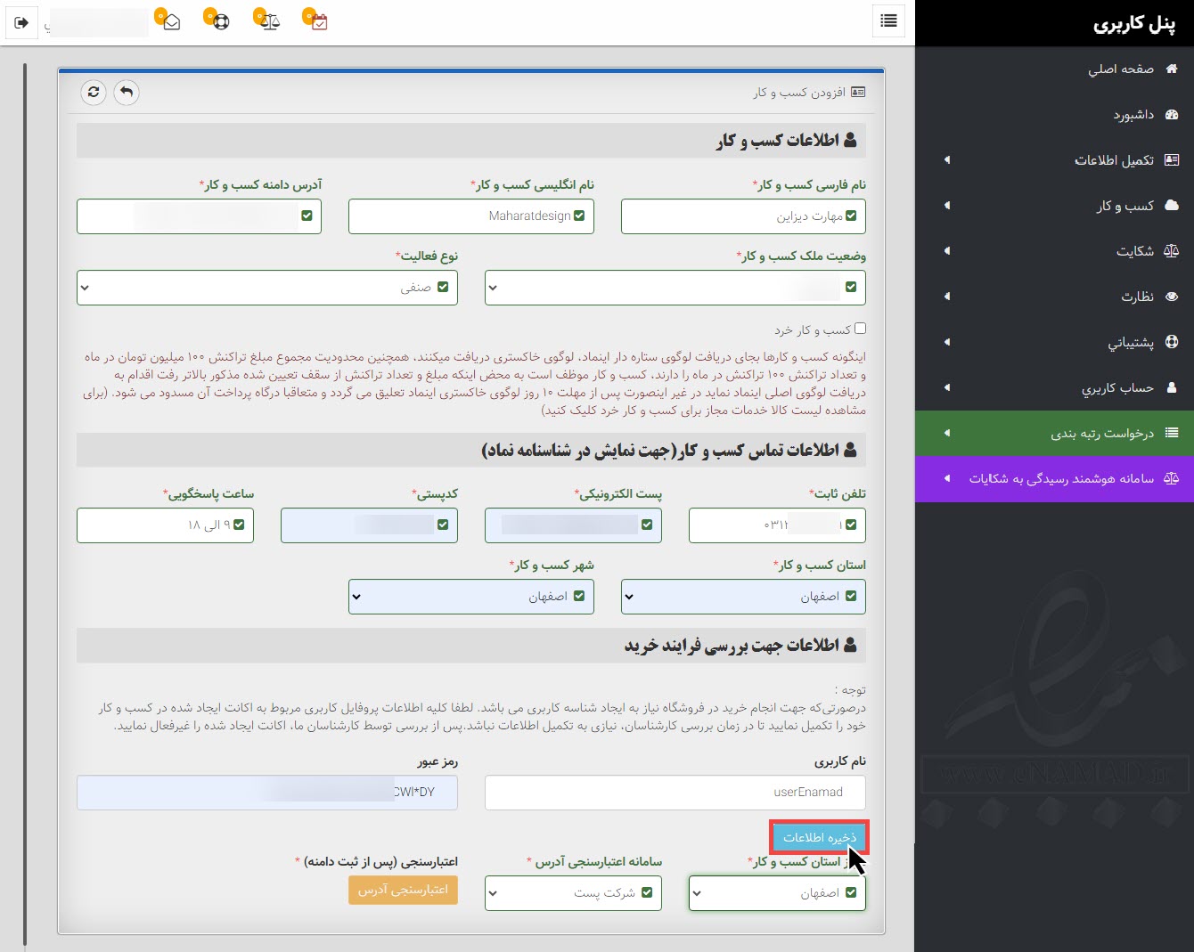Click the نام کاربری userEnamad input
The height and width of the screenshot is (952, 1194).
[675, 793]
